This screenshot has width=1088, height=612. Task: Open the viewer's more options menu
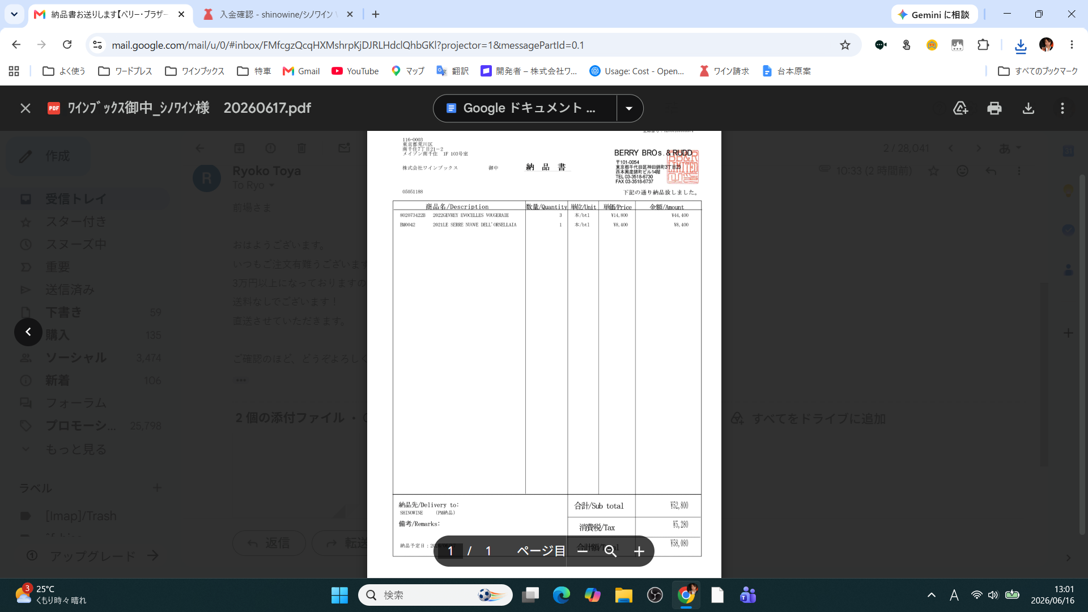point(1062,108)
